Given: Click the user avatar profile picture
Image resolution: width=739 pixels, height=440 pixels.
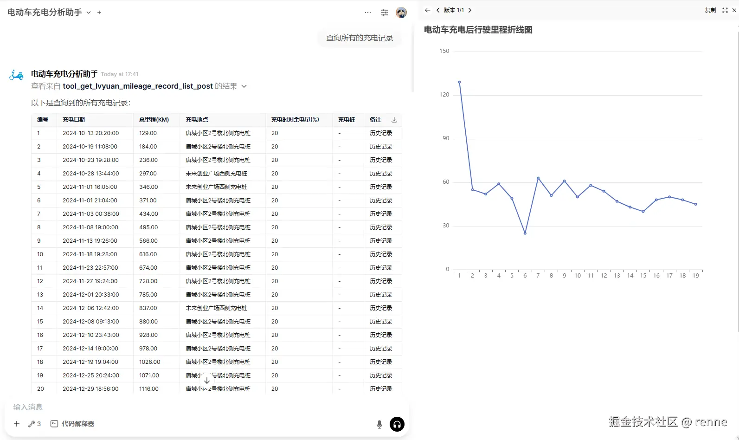Looking at the screenshot, I should coord(401,13).
